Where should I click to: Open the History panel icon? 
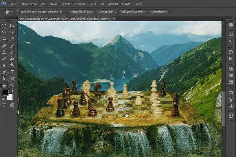[231, 52]
